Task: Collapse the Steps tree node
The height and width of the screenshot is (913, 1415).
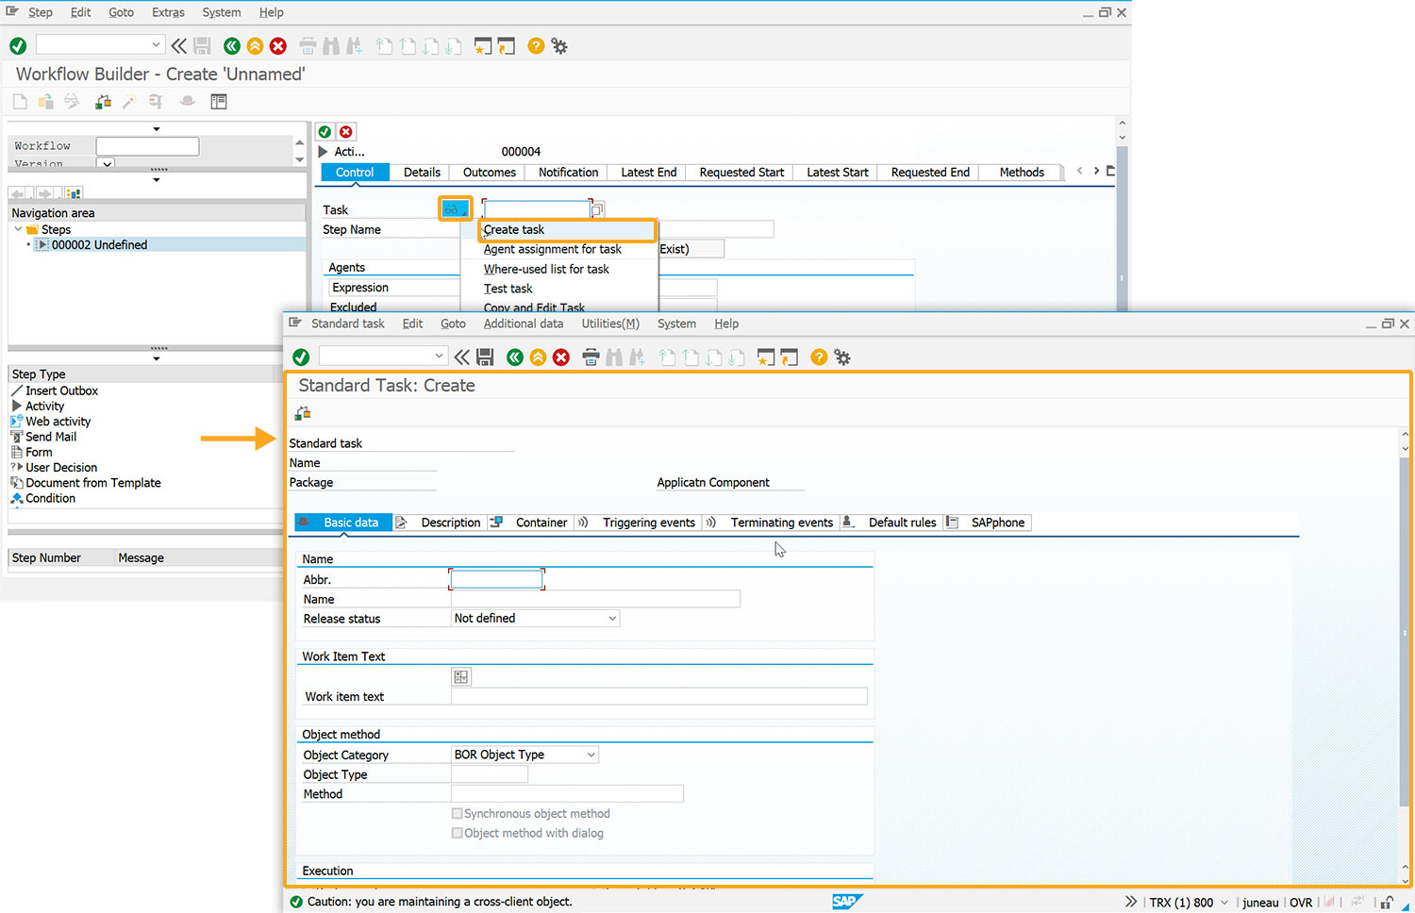Action: pyautogui.click(x=18, y=229)
